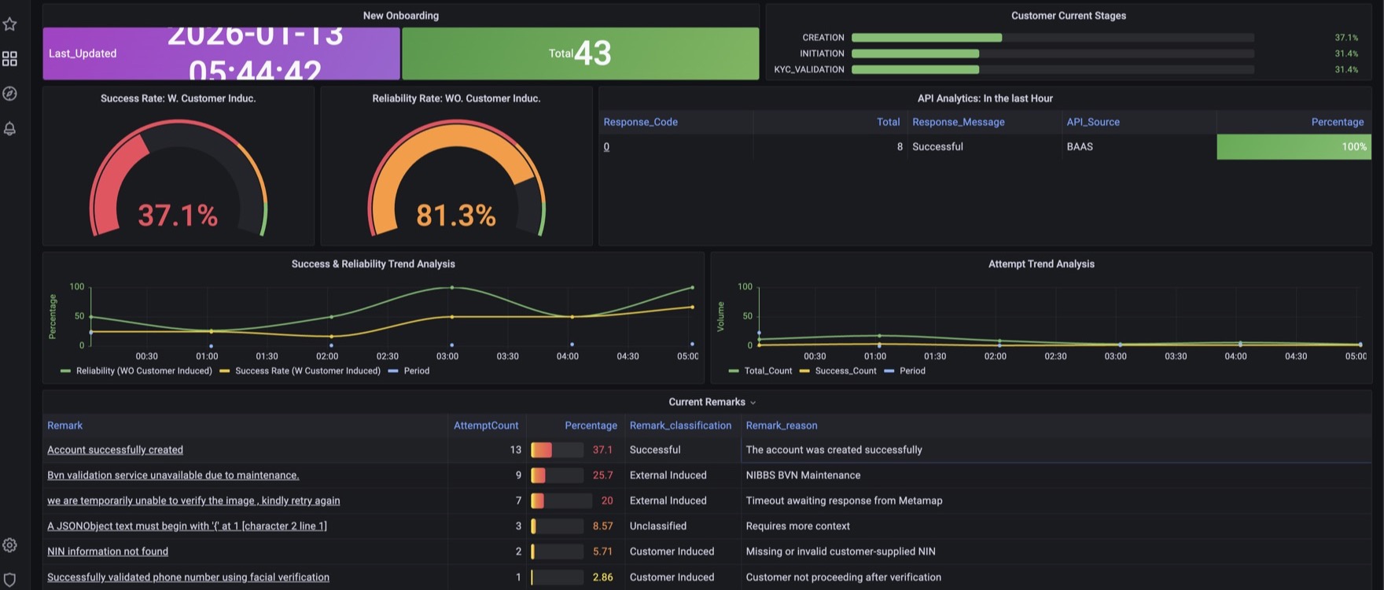Screen dimensions: 1384x590
Task: Sort API Analytics by Total column
Action: 888,122
